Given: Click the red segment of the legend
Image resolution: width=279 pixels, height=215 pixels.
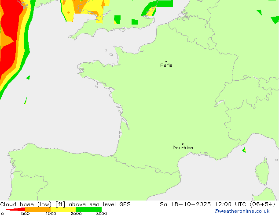Looking at the screenshot, I should 14,209.
